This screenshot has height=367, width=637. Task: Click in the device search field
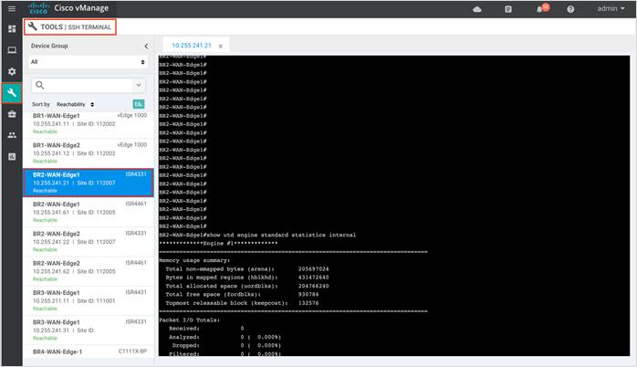coord(89,85)
